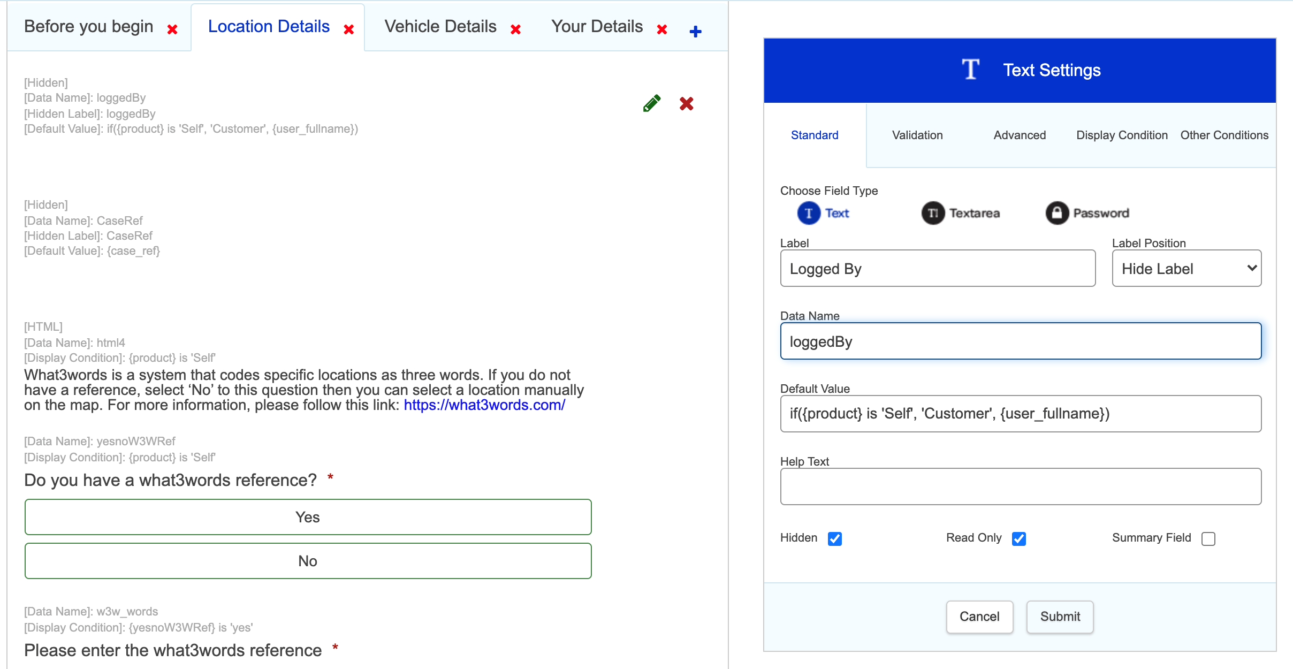This screenshot has width=1293, height=669.
Task: Remove the Vehicle Details tab
Action: click(x=516, y=29)
